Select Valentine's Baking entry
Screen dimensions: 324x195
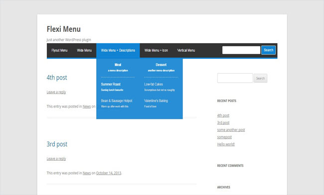point(156,101)
